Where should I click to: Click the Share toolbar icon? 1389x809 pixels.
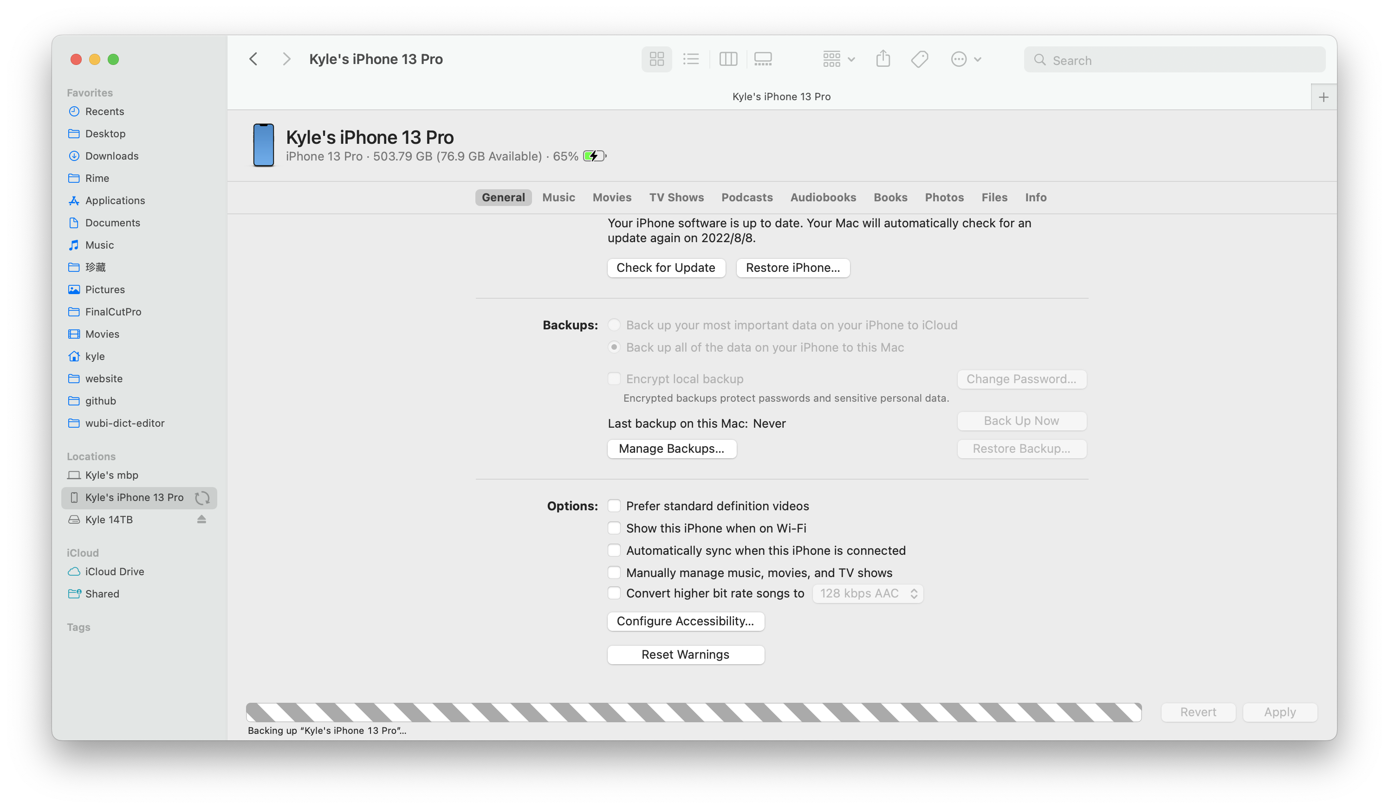pos(883,58)
